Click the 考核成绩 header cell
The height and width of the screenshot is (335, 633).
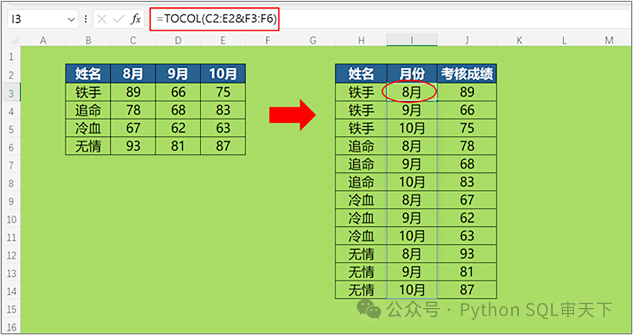click(467, 74)
